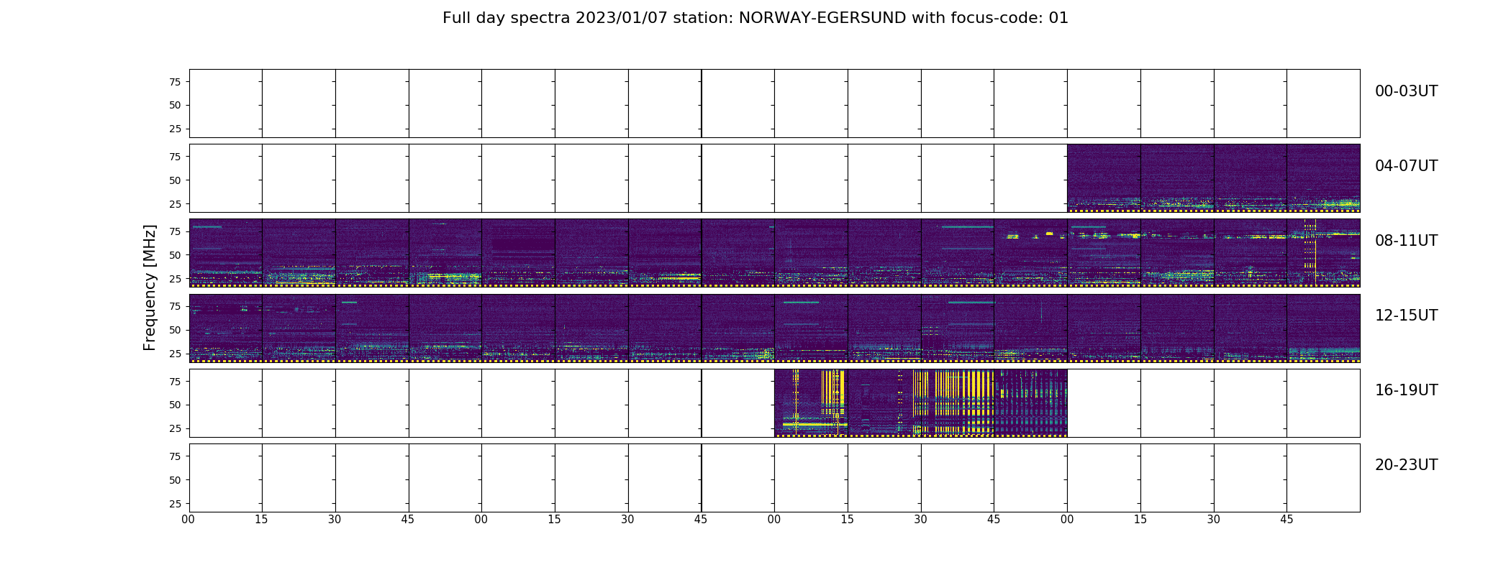Click the '25' tick of the 04-07UT row
This screenshot has height=575, width=1511.
point(175,204)
